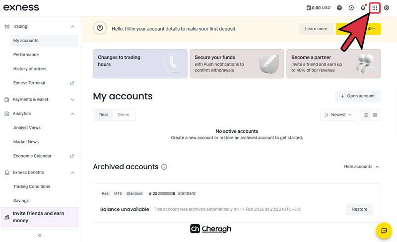Expand Payments & wallet section
Viewport: 397px width, 242px height.
pyautogui.click(x=40, y=100)
